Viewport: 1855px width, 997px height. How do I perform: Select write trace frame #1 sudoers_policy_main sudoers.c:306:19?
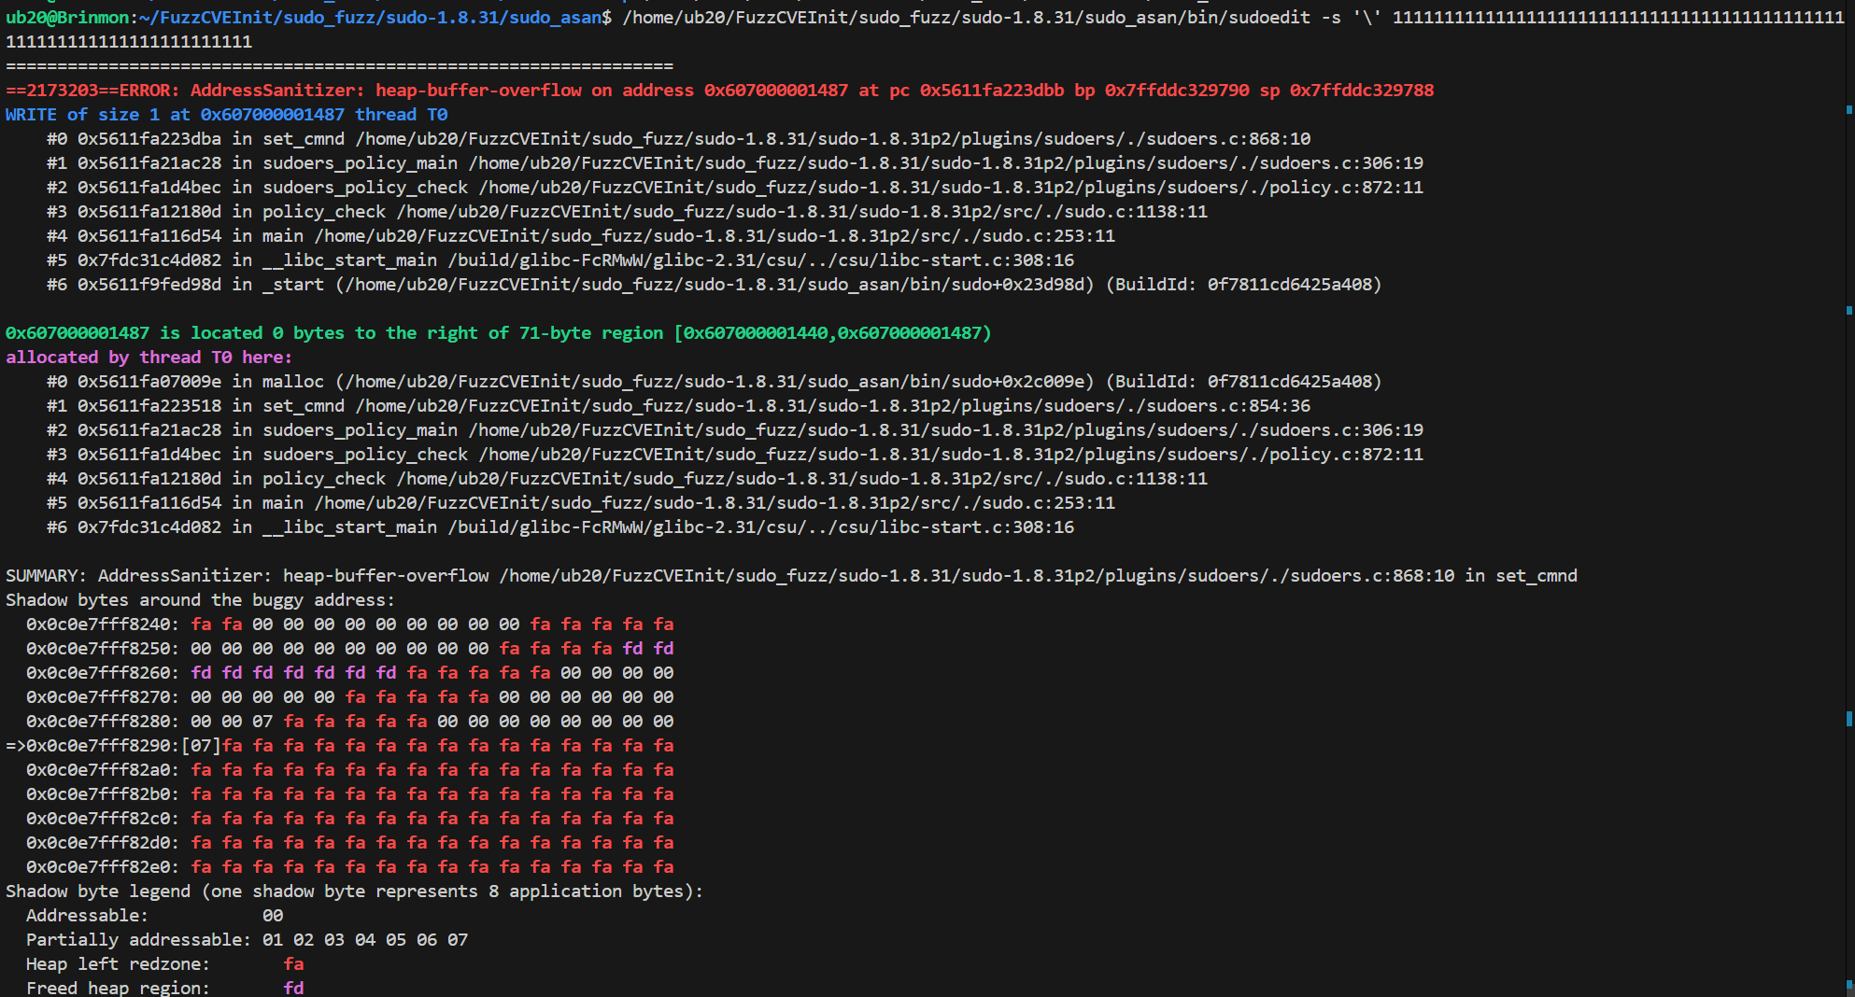(735, 163)
